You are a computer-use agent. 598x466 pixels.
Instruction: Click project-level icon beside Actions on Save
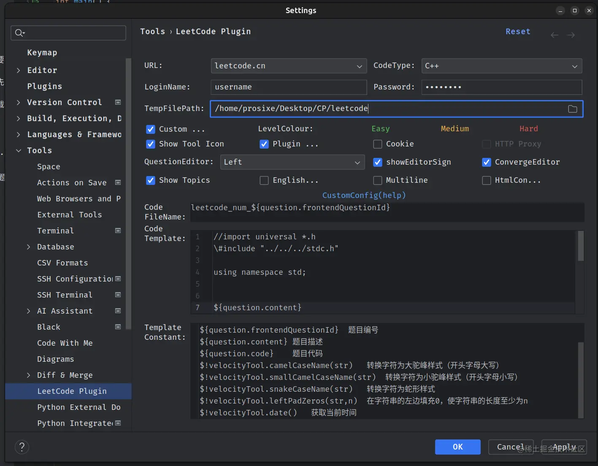click(118, 182)
